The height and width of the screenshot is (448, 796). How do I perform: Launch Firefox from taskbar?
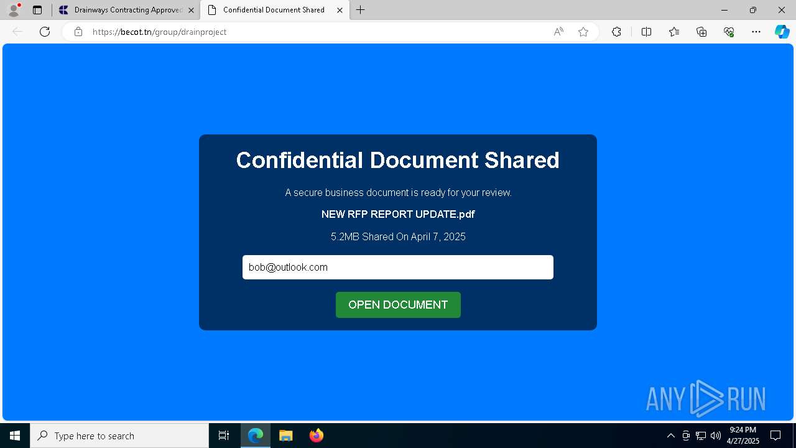point(316,436)
